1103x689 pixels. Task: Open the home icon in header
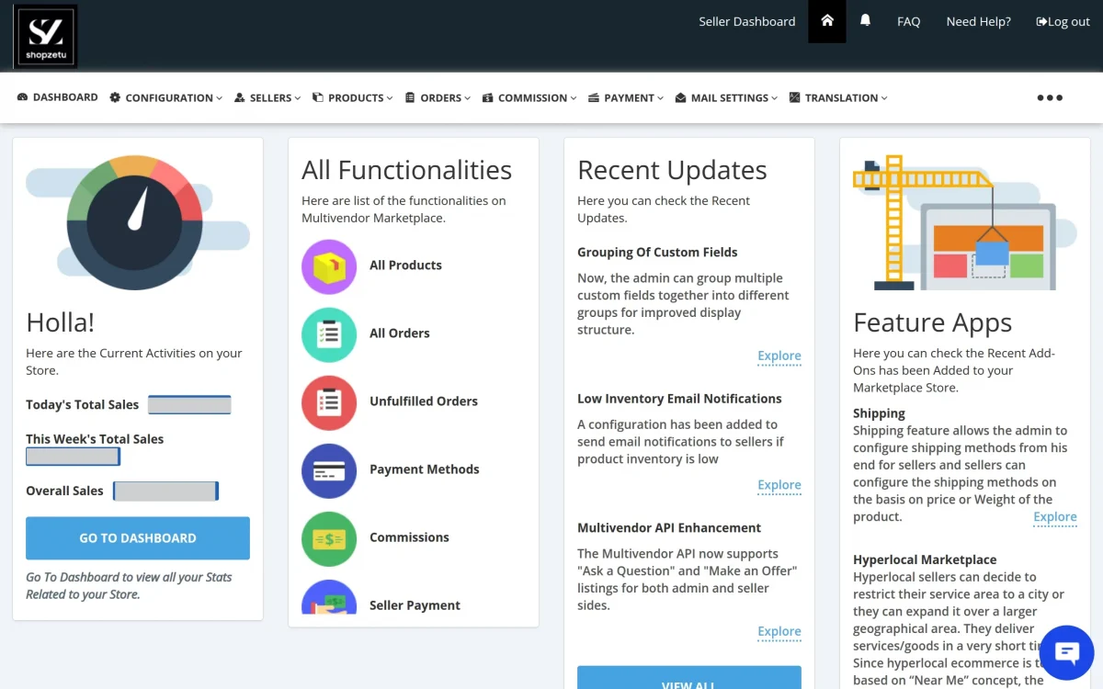click(x=827, y=21)
